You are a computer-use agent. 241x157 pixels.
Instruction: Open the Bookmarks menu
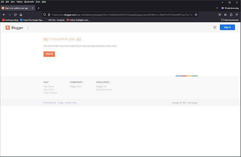[x=29, y=2]
